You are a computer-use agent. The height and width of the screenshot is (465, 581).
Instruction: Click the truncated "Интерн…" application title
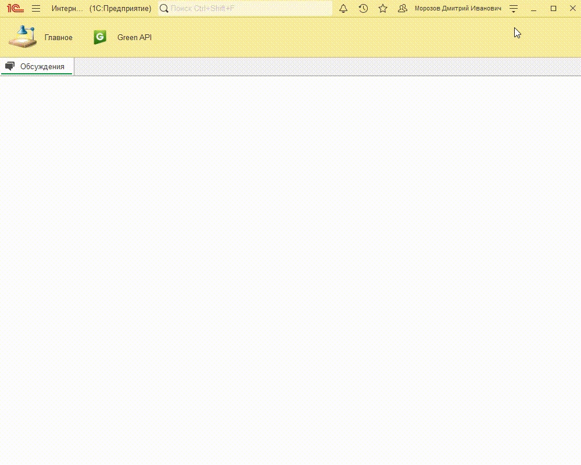pos(67,9)
